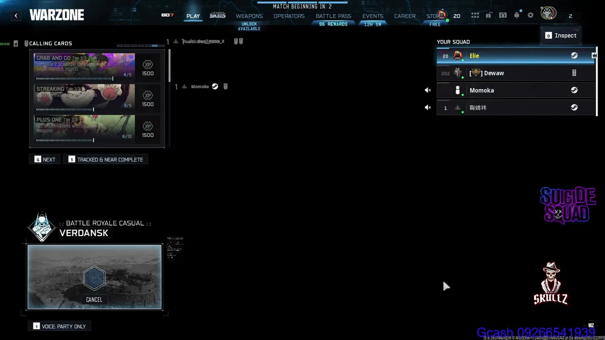
Task: Click the calling cards list scrollbar
Action: tap(169, 65)
